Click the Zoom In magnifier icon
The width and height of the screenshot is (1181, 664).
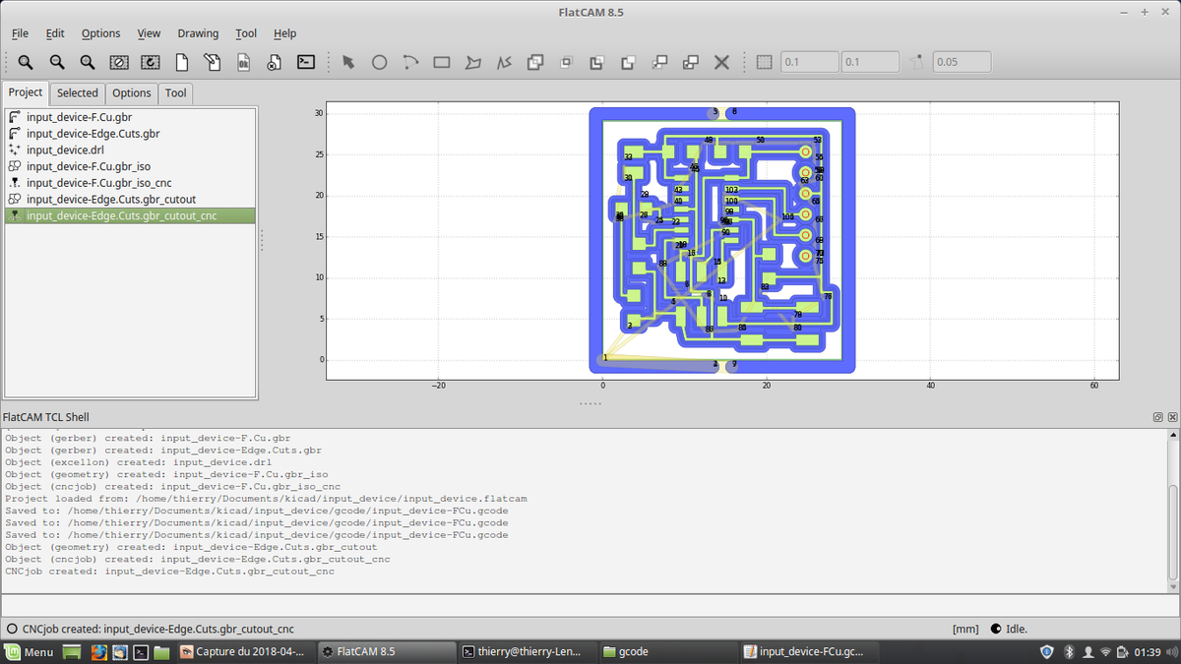click(x=88, y=62)
